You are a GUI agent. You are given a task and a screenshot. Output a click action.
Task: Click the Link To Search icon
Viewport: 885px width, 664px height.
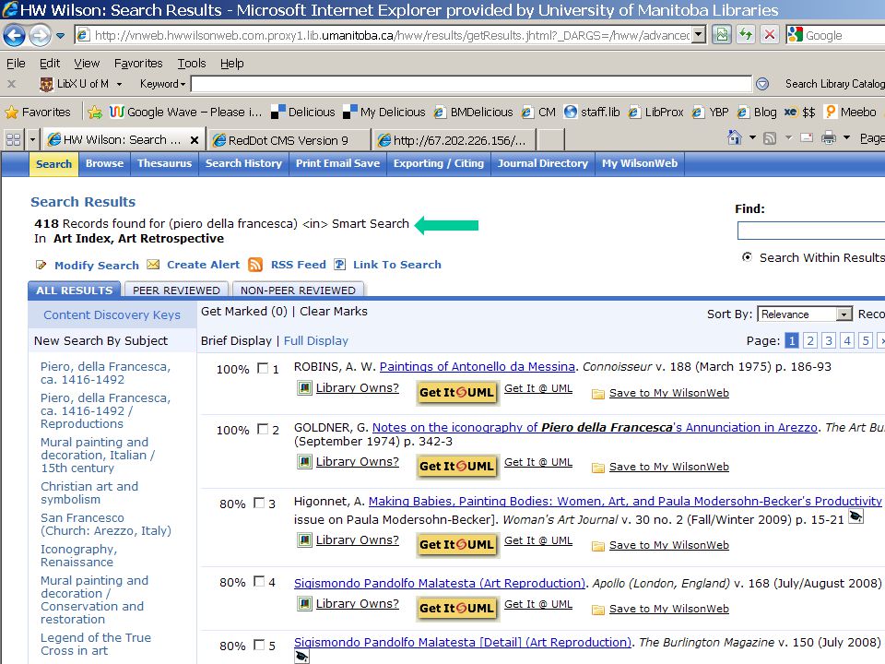340,265
